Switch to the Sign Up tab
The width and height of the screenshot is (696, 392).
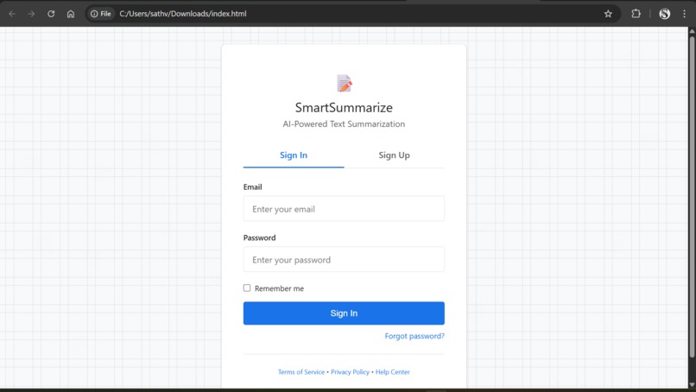click(394, 155)
